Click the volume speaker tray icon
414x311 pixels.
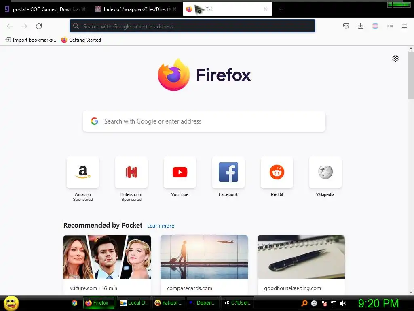tap(343, 303)
